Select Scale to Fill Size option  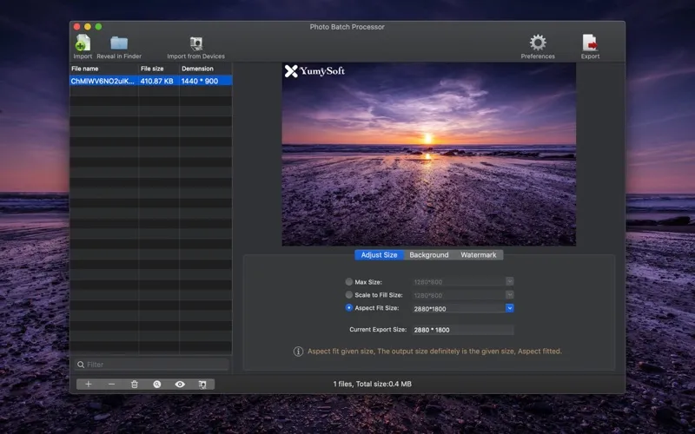click(349, 295)
